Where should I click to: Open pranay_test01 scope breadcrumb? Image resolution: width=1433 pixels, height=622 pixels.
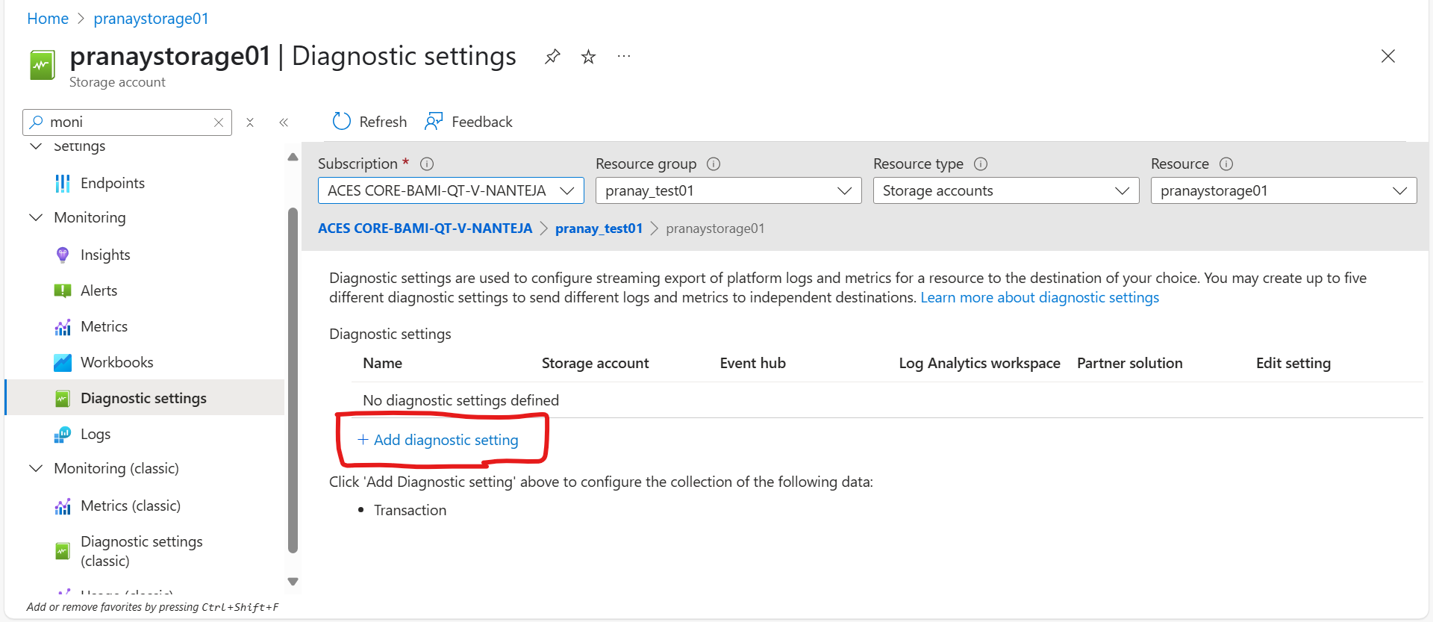coord(599,228)
